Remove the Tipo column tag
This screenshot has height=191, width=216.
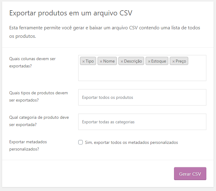(83, 61)
